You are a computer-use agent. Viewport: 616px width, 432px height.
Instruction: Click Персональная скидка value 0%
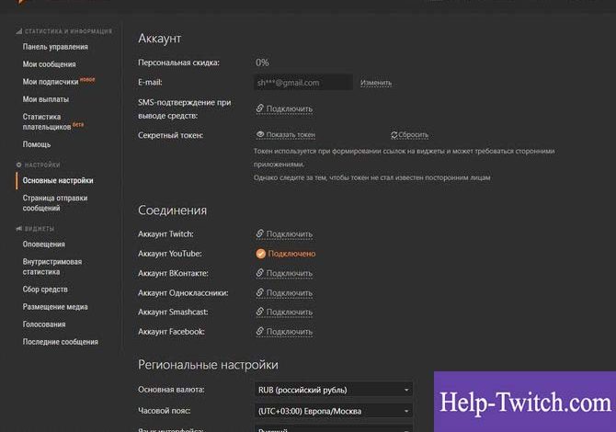262,63
